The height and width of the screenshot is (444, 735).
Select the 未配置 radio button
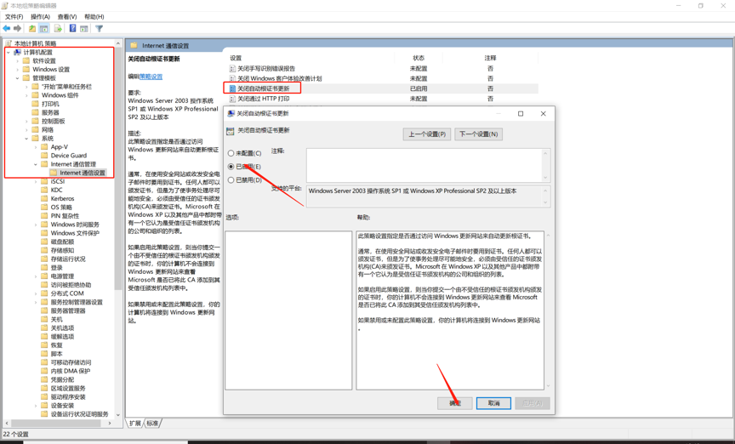point(231,154)
